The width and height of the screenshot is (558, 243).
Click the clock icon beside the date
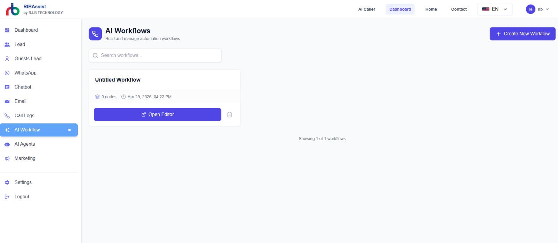click(123, 97)
